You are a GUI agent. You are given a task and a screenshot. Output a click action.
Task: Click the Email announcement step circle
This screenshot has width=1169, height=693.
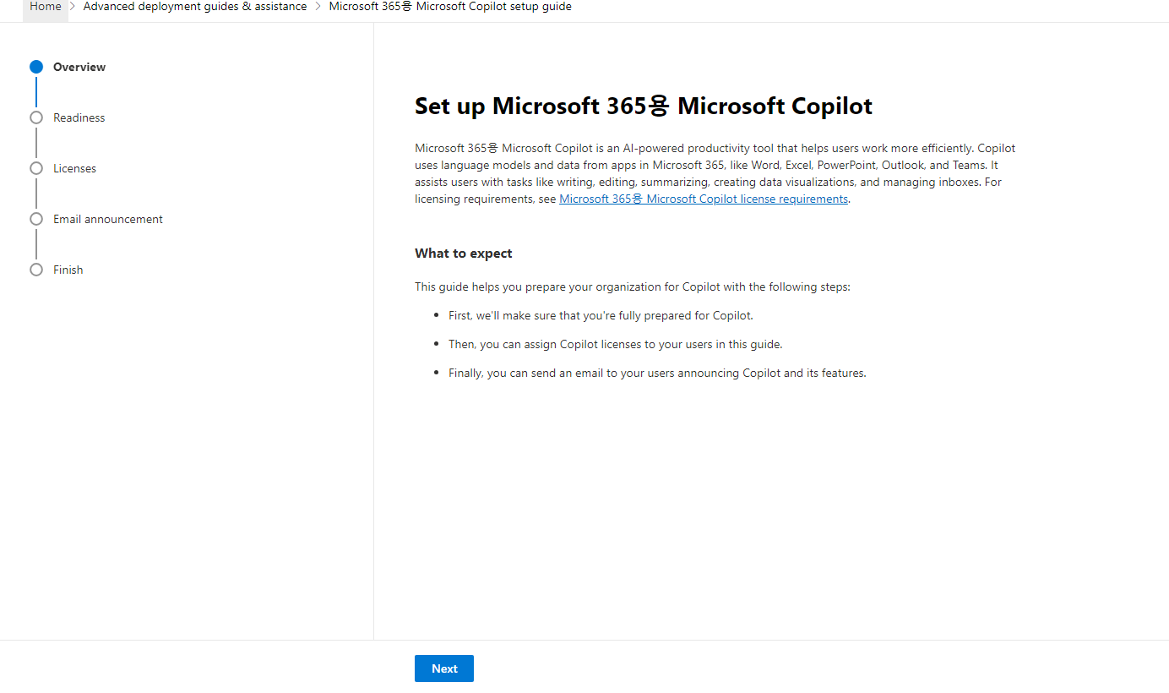pos(36,219)
